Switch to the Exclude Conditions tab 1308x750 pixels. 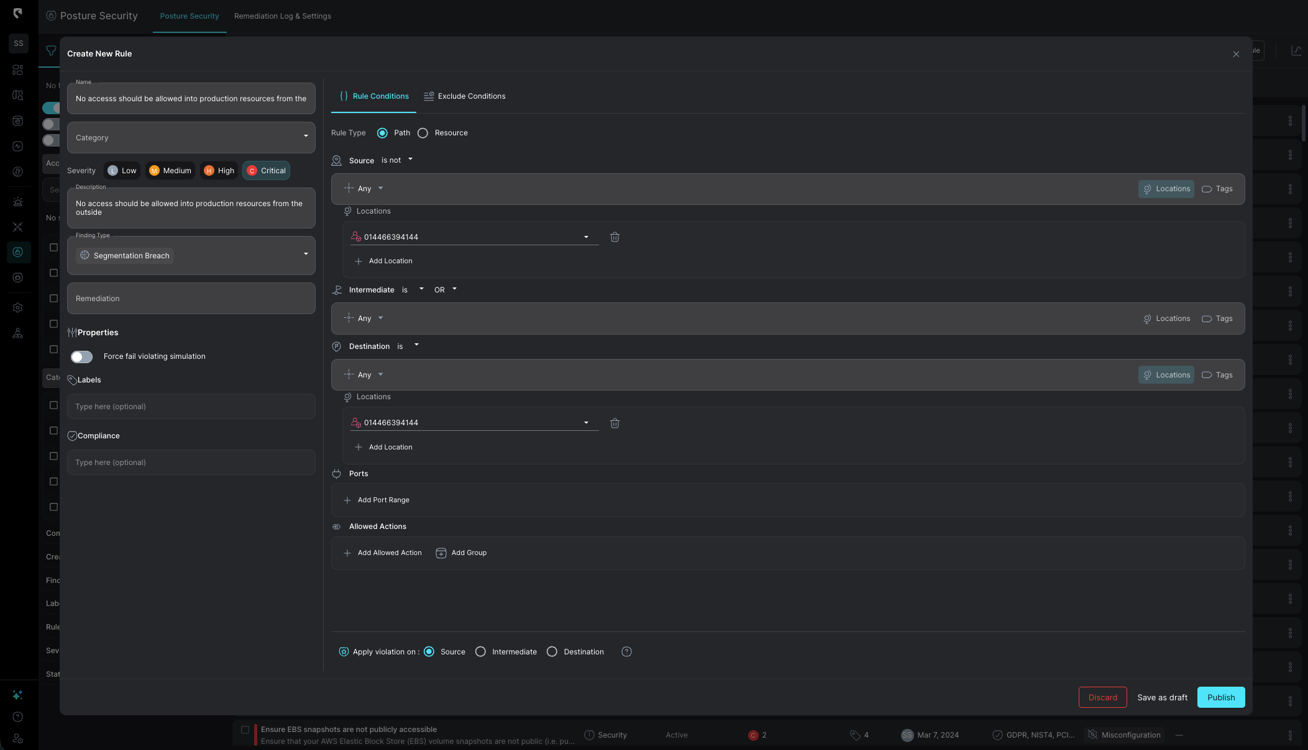coord(465,96)
